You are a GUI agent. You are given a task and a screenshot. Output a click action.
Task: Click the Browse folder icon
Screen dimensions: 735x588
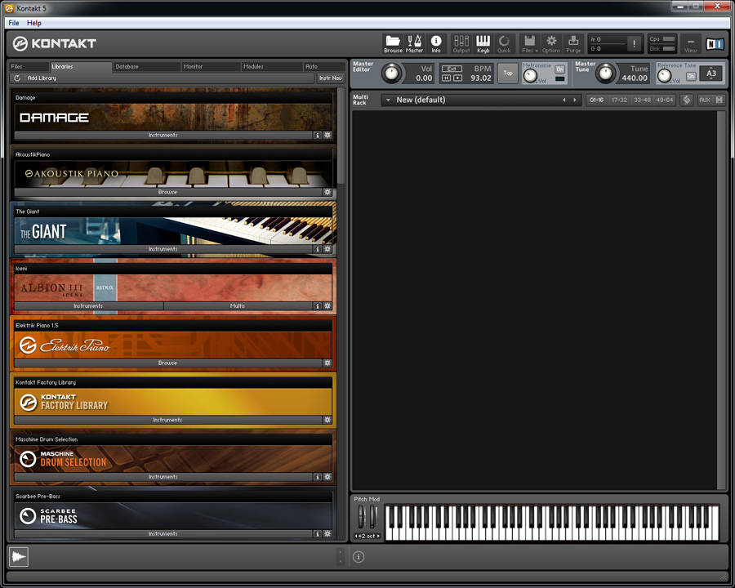[393, 42]
